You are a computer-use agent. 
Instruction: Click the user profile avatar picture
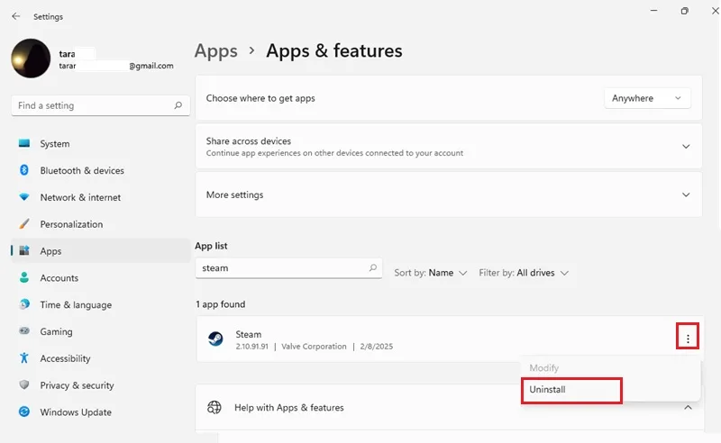pyautogui.click(x=31, y=59)
